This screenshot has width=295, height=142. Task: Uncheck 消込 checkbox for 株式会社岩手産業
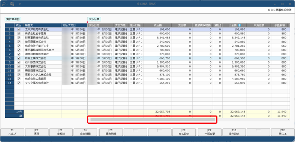pyautogui.click(x=19, y=34)
